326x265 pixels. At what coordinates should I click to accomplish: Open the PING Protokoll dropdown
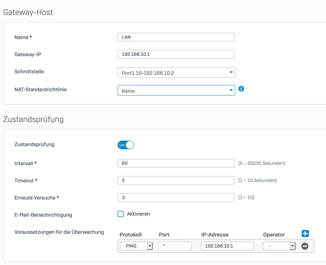tap(136, 246)
